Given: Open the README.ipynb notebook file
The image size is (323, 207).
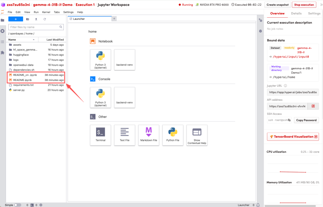Looking at the screenshot, I should [x=22, y=80].
